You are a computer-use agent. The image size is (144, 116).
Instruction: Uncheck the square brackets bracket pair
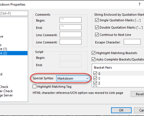coord(95,83)
